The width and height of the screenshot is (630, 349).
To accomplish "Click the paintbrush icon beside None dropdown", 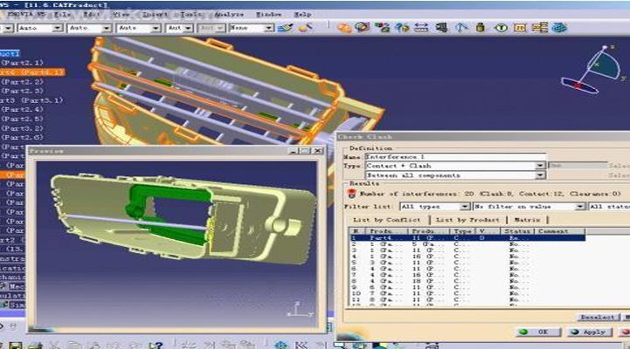I will coord(285,29).
